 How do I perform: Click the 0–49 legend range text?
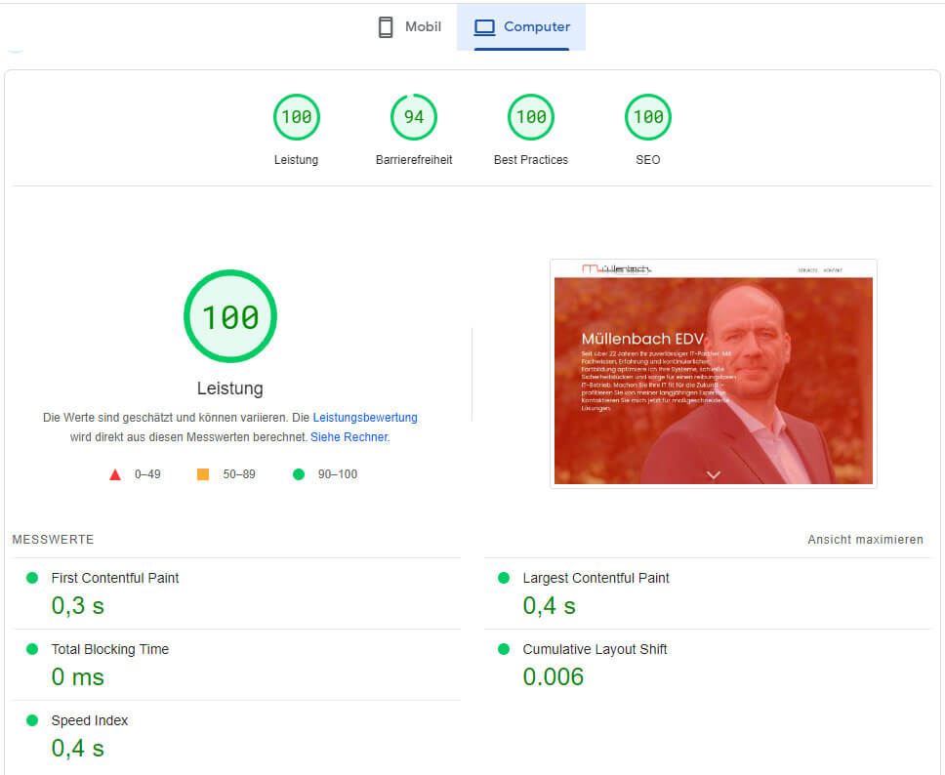coord(147,474)
